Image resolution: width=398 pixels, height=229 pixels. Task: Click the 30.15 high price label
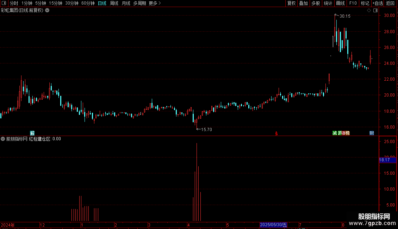click(x=345, y=16)
